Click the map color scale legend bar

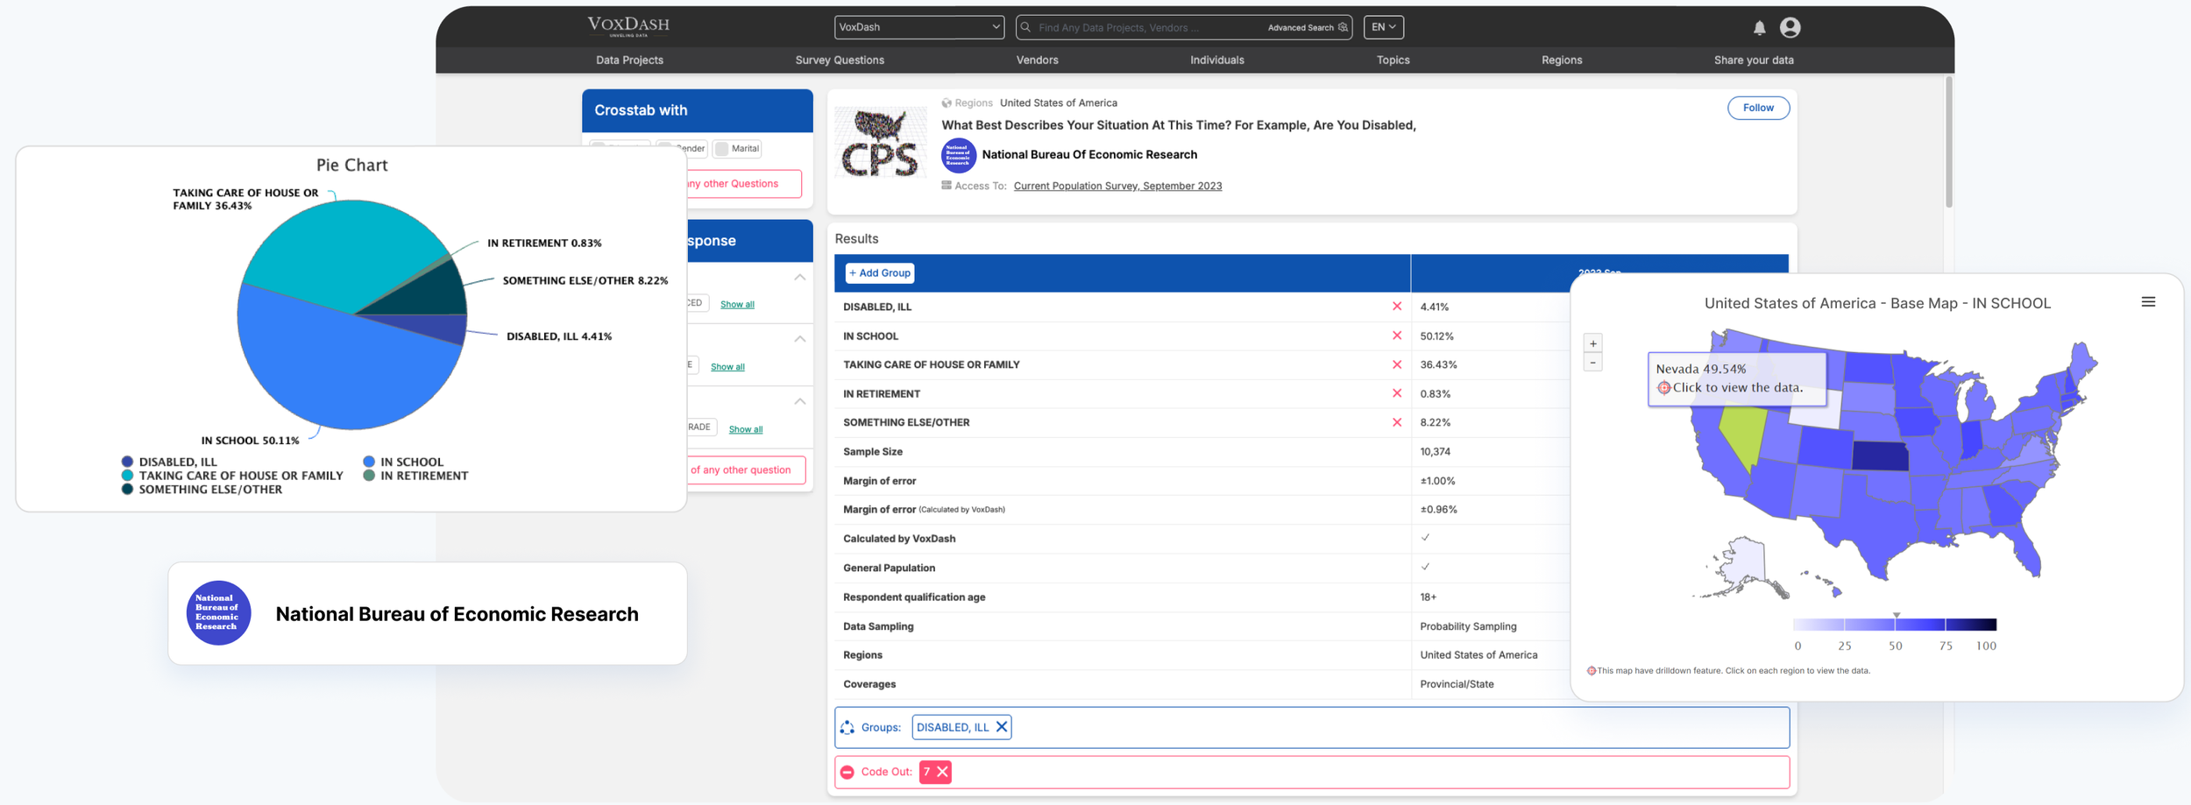click(x=1895, y=625)
